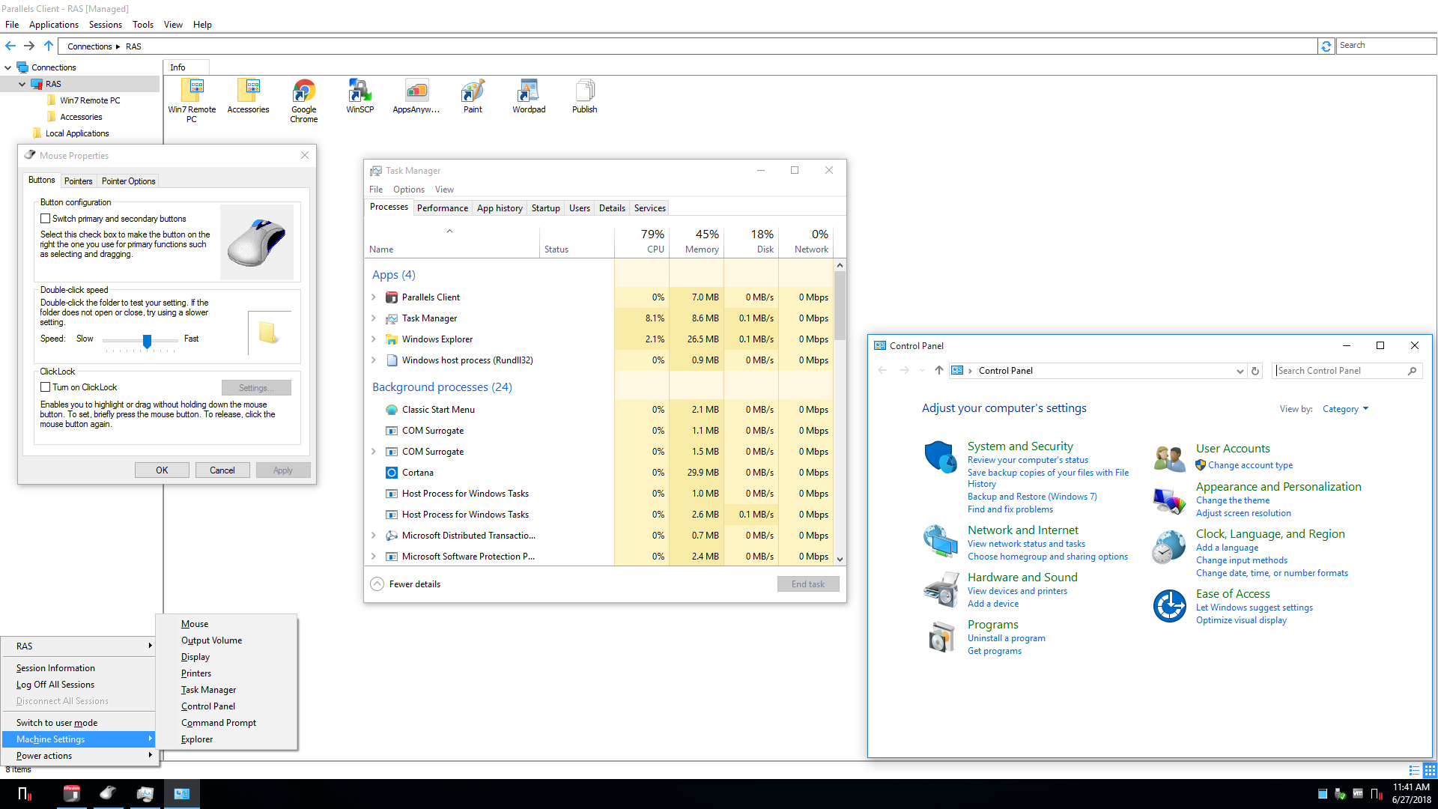
Task: Click the Parallels Client taskbar button
Action: (x=72, y=793)
